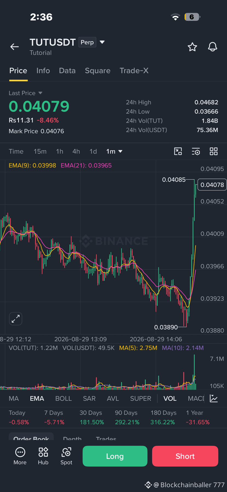227x492 pixels.
Task: Select the 4h interval
Action: [x=76, y=151]
